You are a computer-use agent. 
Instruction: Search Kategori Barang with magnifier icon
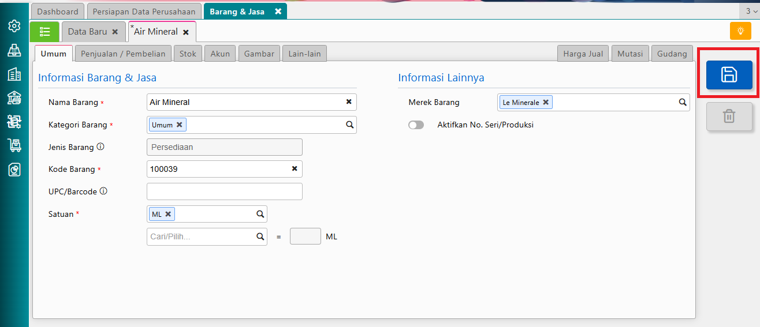coord(349,124)
